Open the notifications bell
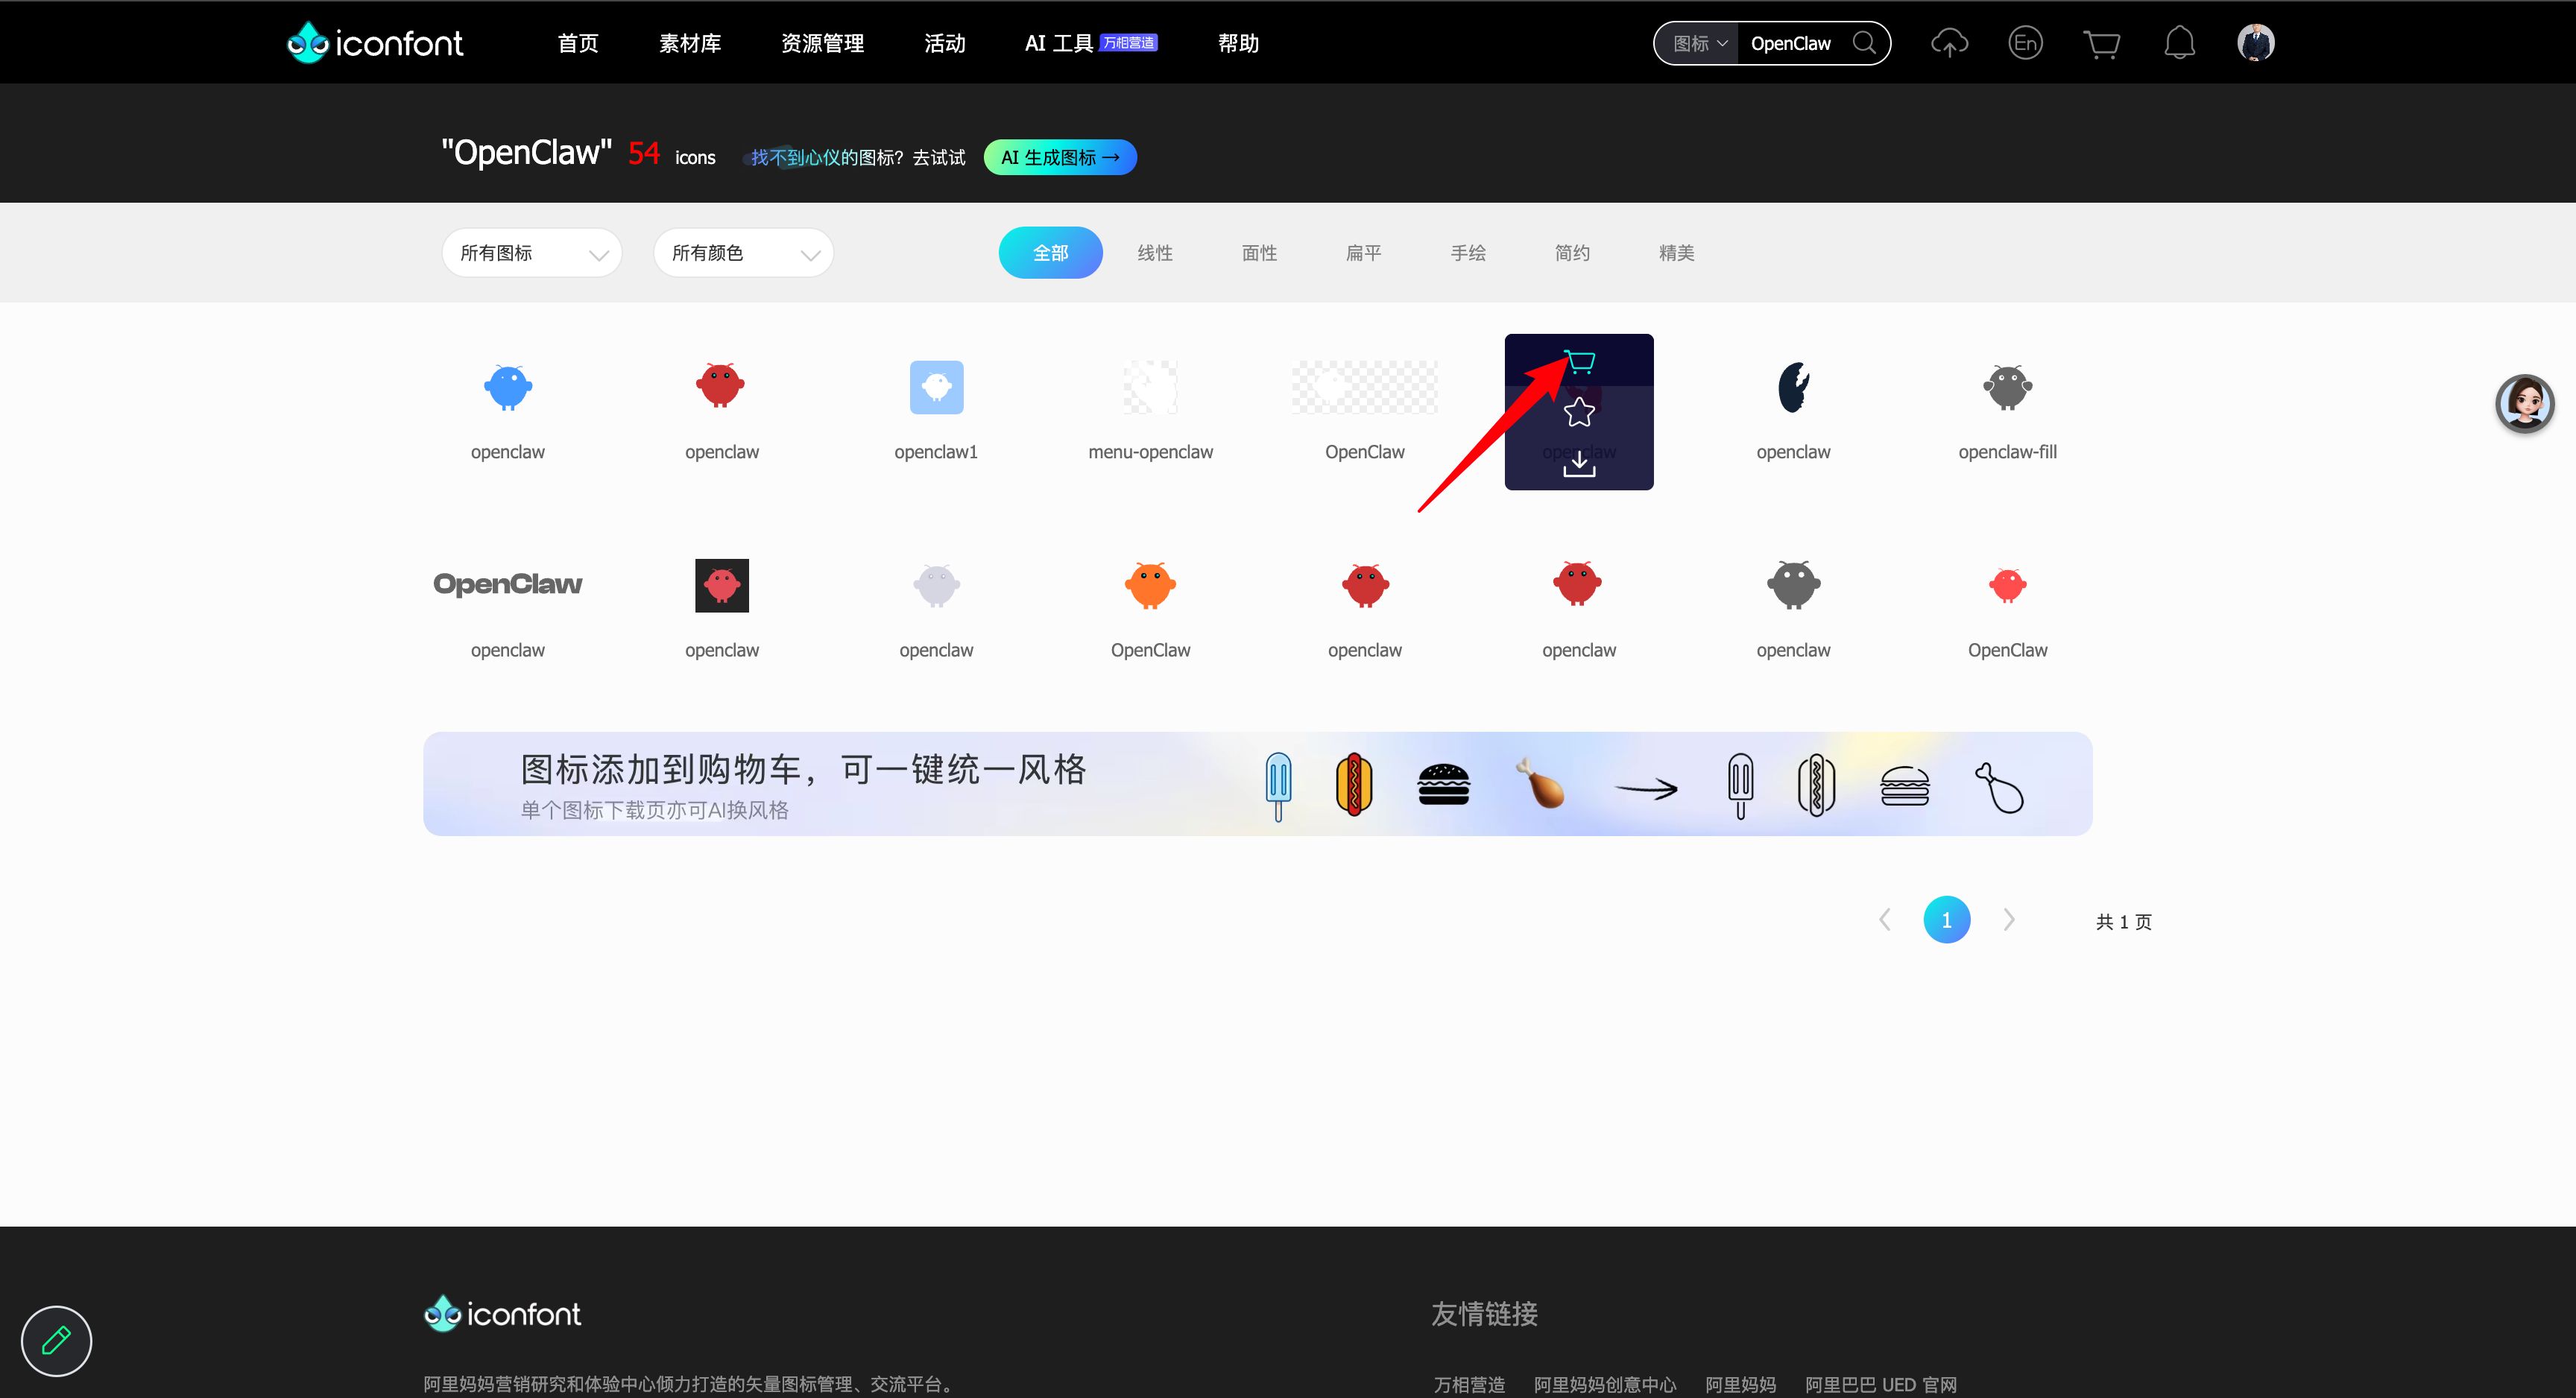 2179,43
